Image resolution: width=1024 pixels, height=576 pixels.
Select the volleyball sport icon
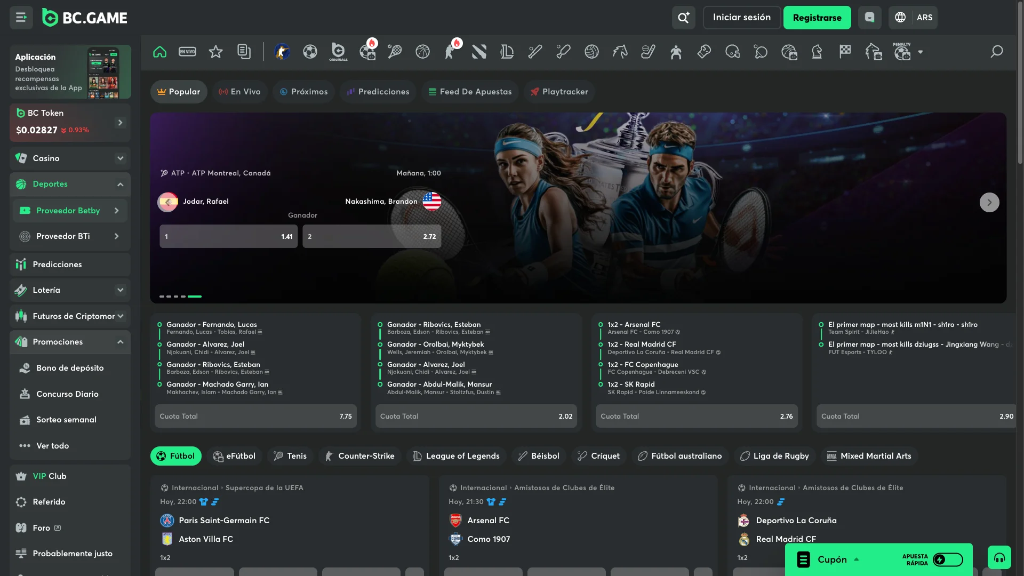(591, 52)
